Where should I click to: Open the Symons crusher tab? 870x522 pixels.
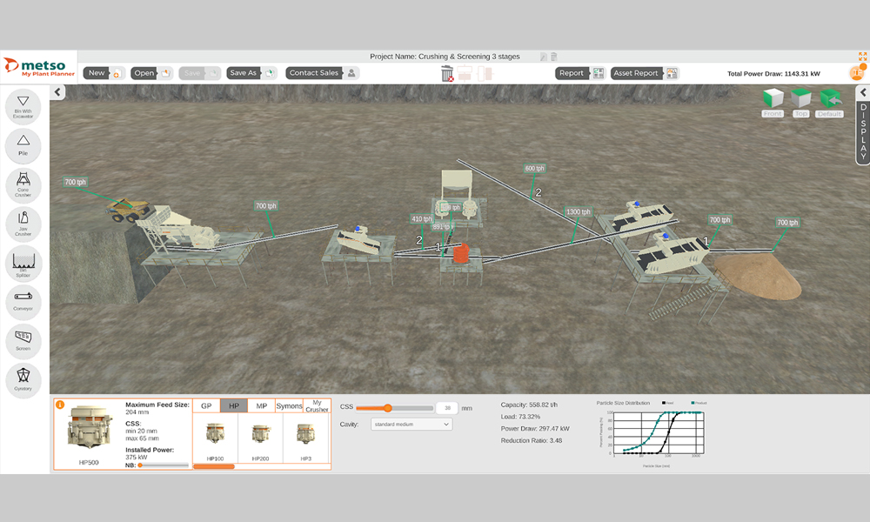289,406
